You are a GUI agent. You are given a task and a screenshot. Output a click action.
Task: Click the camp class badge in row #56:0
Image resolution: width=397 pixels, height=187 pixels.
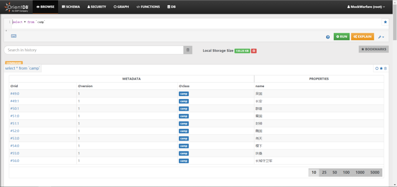tap(183, 161)
